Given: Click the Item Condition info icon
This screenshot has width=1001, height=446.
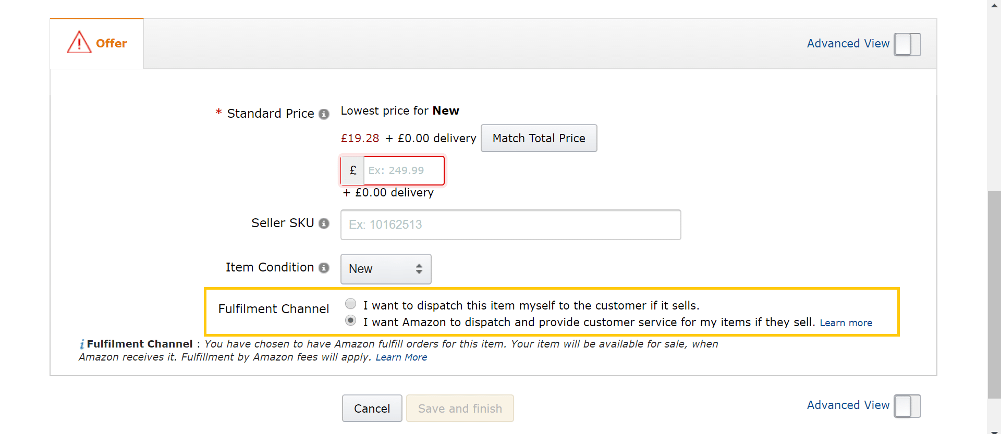Looking at the screenshot, I should click(x=324, y=268).
